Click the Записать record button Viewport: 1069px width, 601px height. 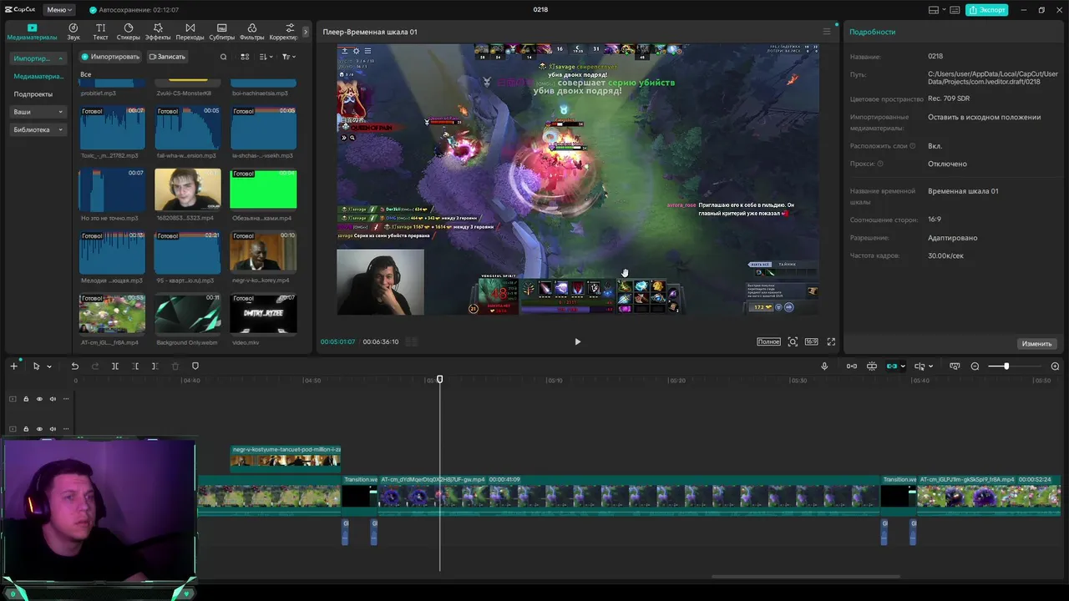click(x=167, y=57)
